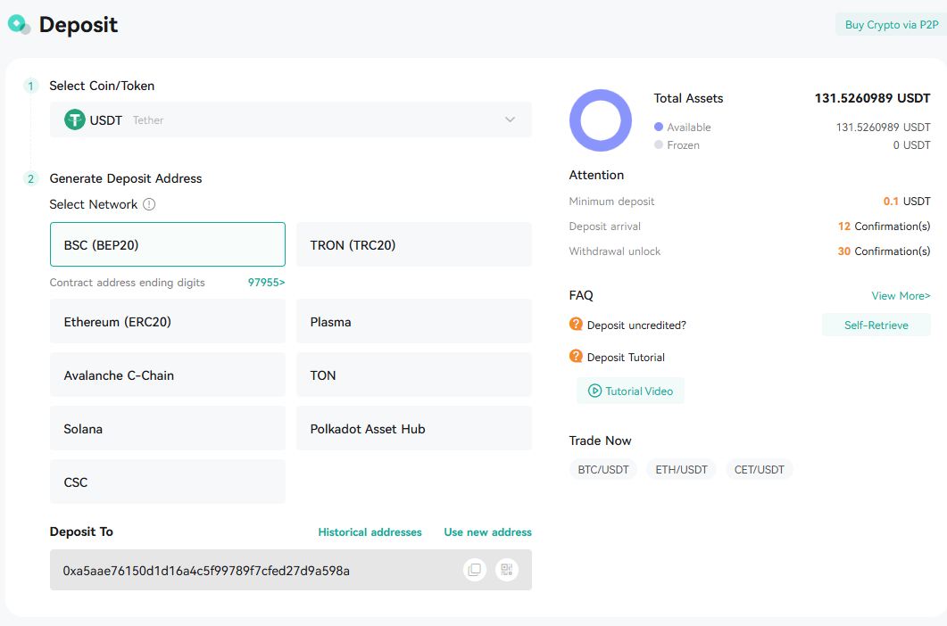Select the TRON (TRC20) network
The width and height of the screenshot is (947, 626).
[x=414, y=244]
